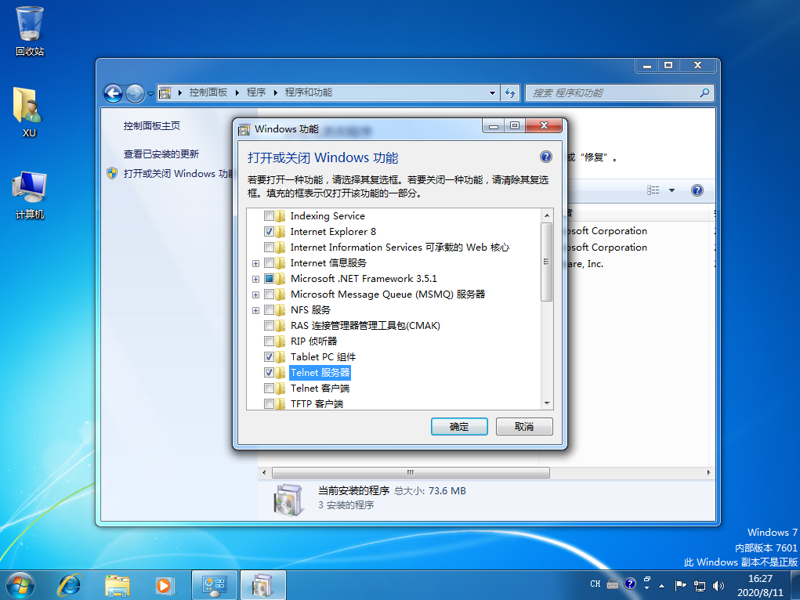
Task: Open the Recycle Bin desktop icon
Action: (x=30, y=25)
